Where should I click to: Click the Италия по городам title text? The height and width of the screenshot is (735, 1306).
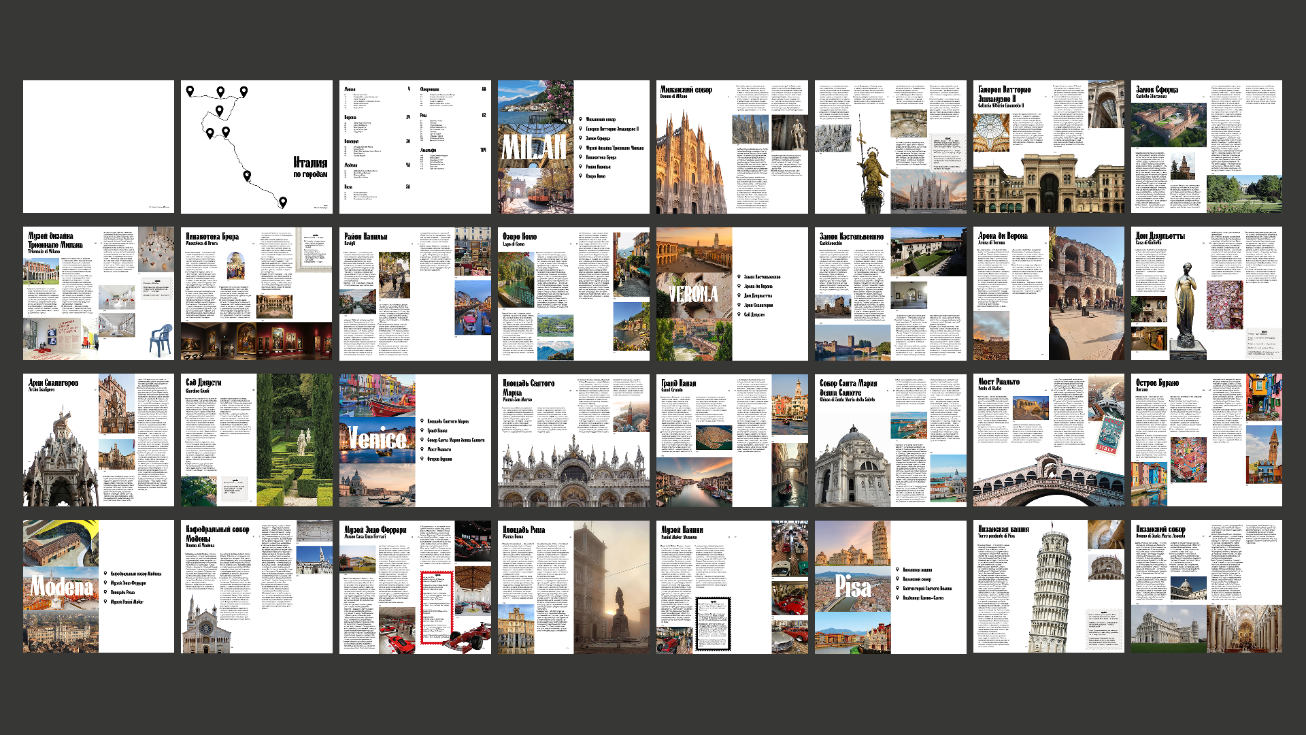pos(310,167)
